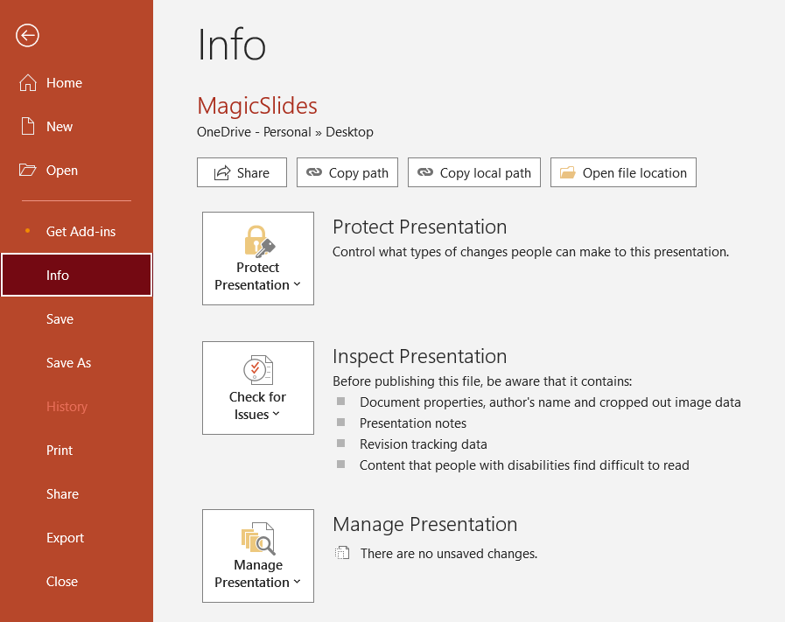Click the Manage Presentation heading text
The height and width of the screenshot is (622, 785).
pos(425,524)
